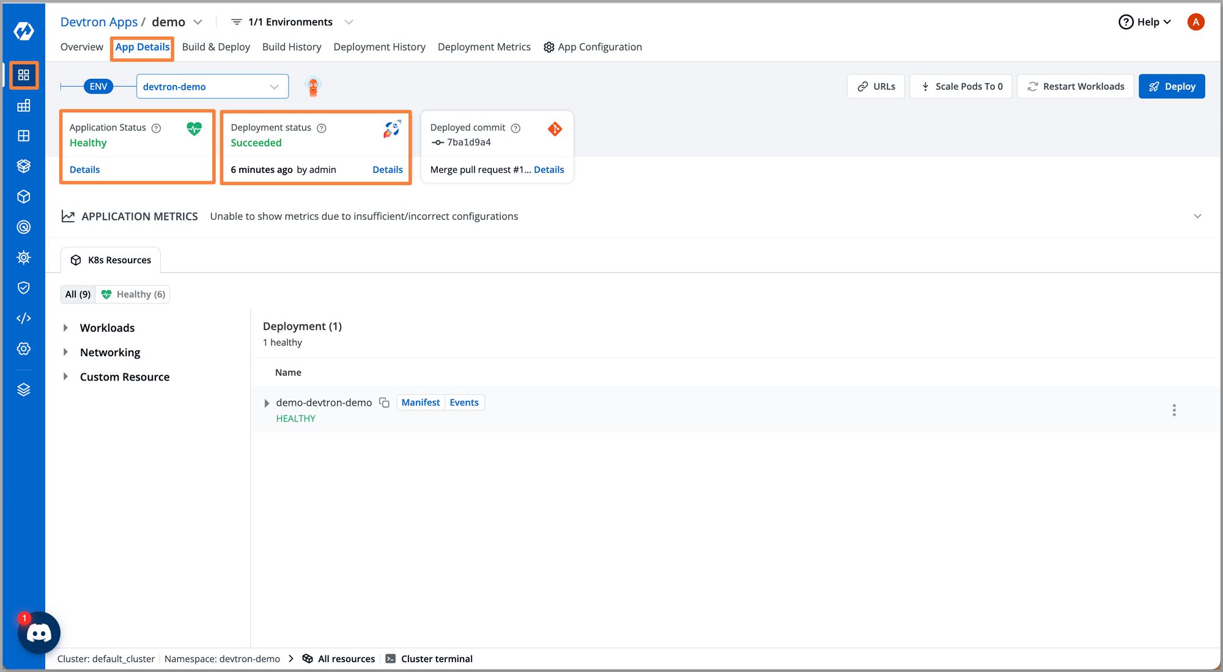
Task: Open Events for demo-devtron-demo
Action: coord(464,403)
